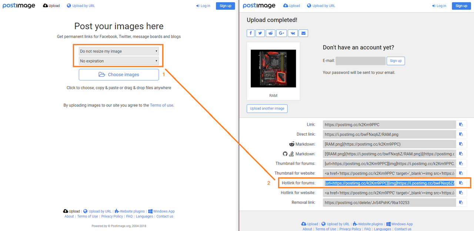This screenshot has width=474, height=231.
Task: Click postimage logo in right window
Action: (259, 6)
